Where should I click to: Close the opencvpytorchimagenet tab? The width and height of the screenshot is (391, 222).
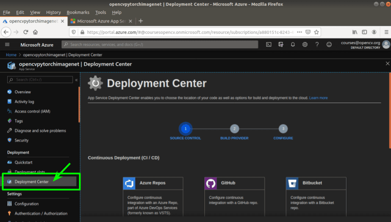[62, 21]
